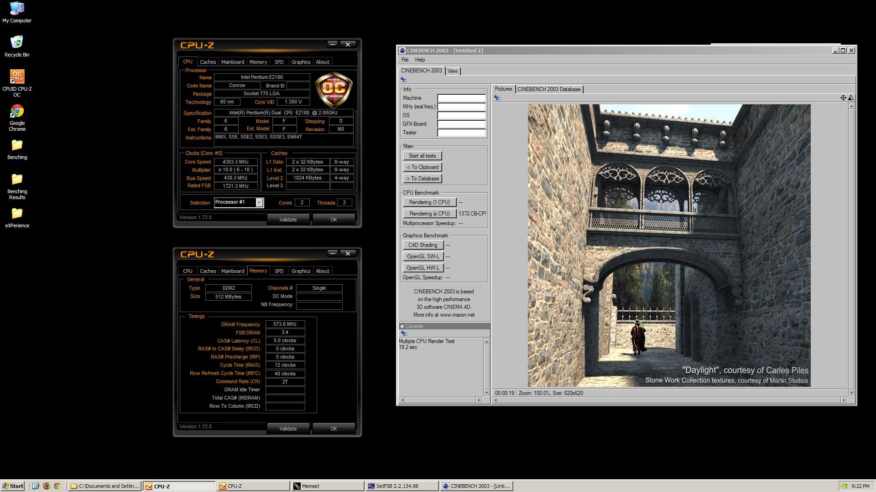Screen dimensions: 876x492
Task: Open the Benching folder icon
Action: [x=17, y=149]
